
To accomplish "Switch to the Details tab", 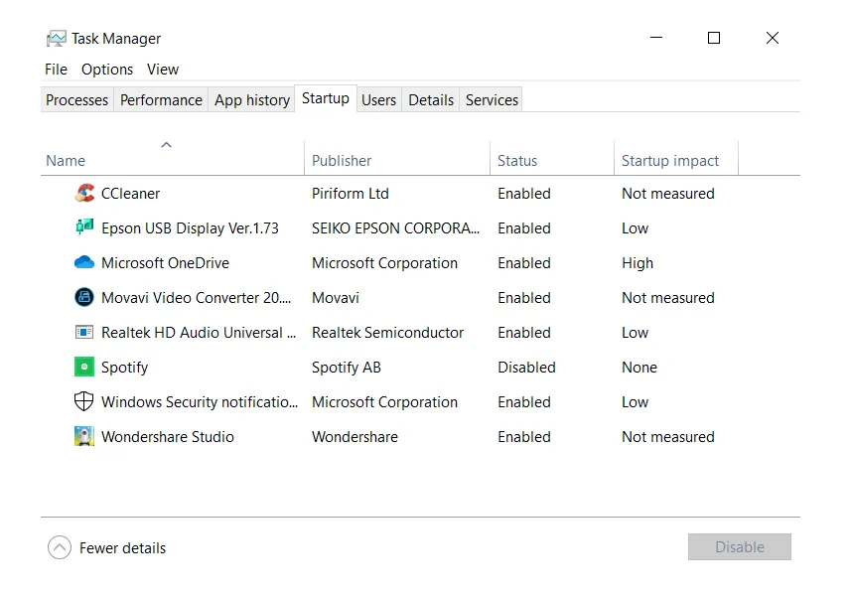I will (431, 100).
